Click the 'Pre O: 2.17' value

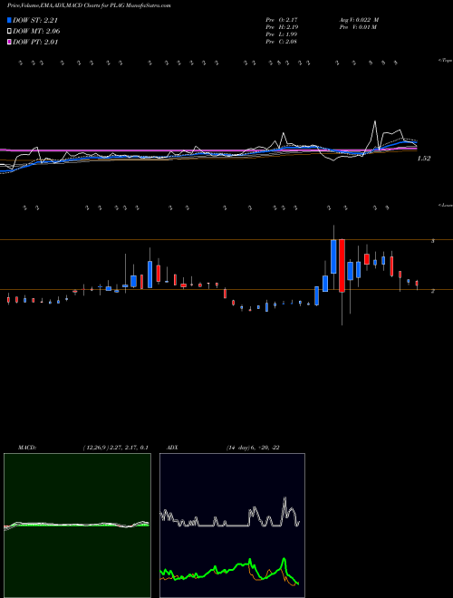[282, 19]
